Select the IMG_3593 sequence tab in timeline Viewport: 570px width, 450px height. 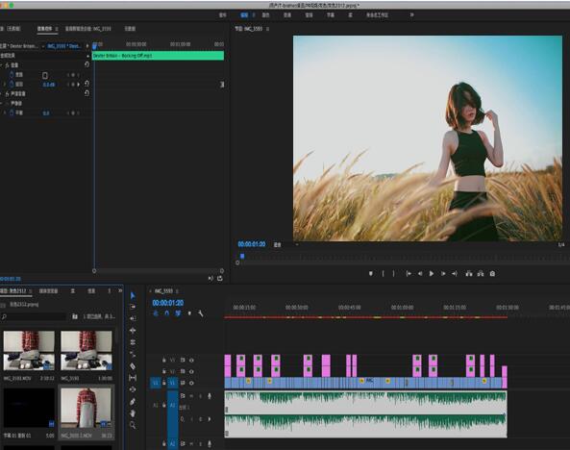click(x=163, y=291)
